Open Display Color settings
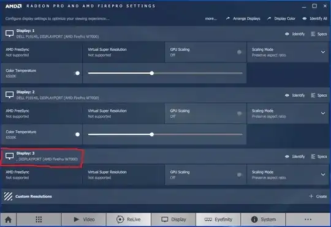 click(x=281, y=19)
